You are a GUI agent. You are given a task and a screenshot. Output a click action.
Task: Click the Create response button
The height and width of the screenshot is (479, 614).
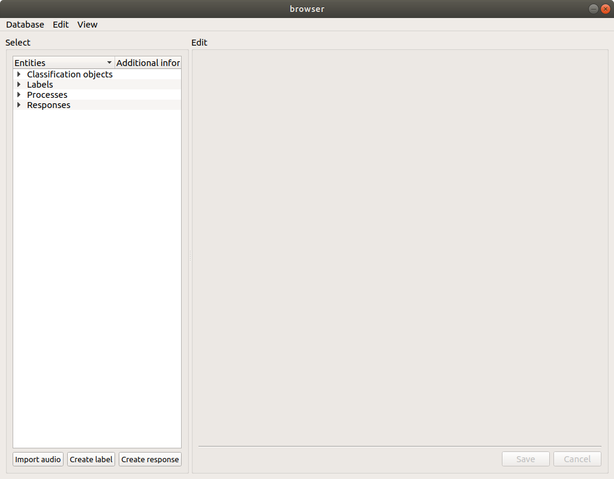[x=150, y=459]
